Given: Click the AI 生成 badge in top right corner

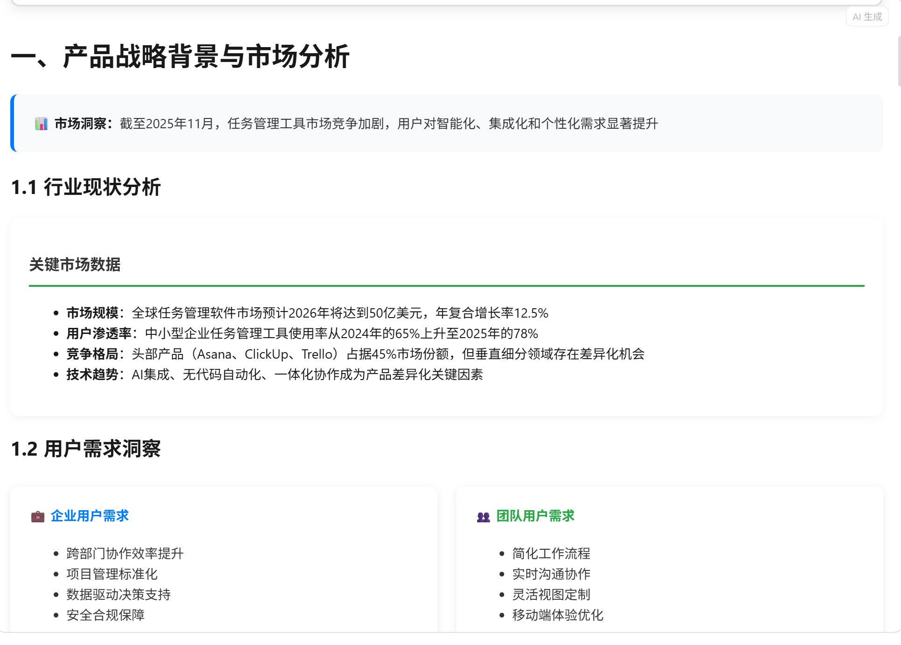Looking at the screenshot, I should [866, 17].
